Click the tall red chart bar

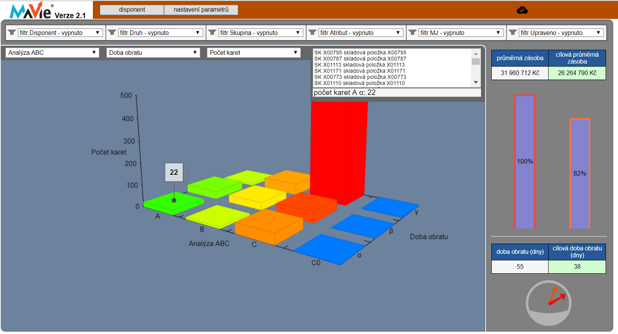338,151
